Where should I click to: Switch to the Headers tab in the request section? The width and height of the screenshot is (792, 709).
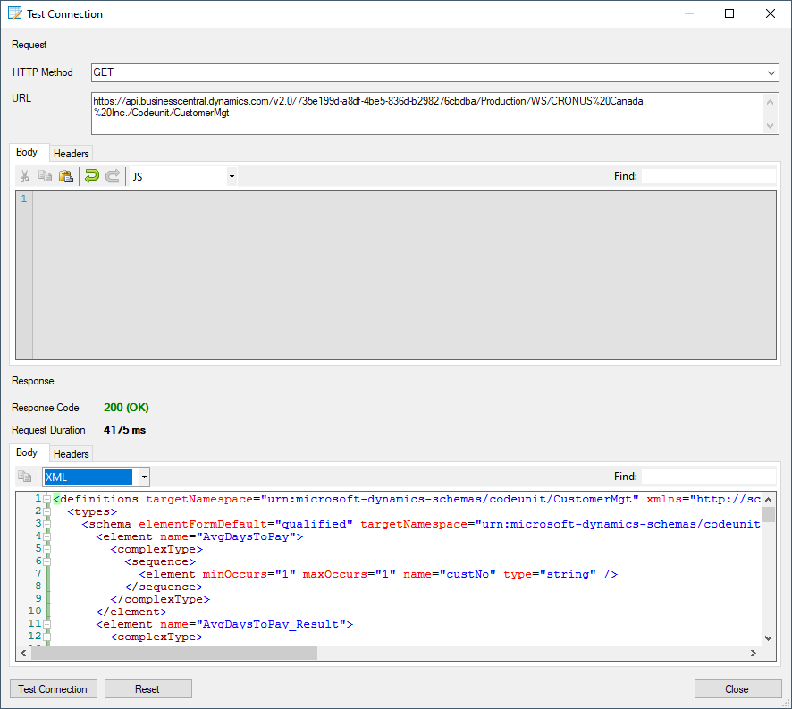(x=71, y=153)
